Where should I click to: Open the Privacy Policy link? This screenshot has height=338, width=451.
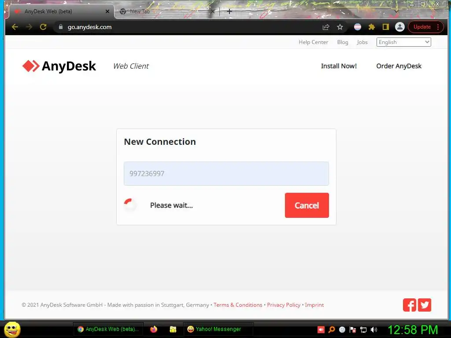[x=284, y=305]
